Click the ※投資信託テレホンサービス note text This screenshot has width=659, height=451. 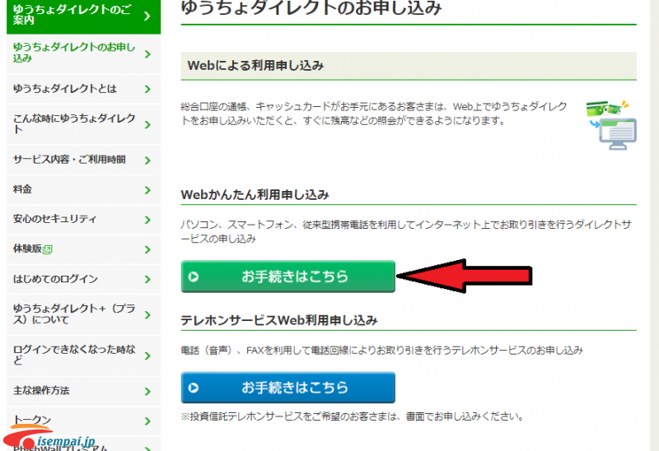point(353,416)
